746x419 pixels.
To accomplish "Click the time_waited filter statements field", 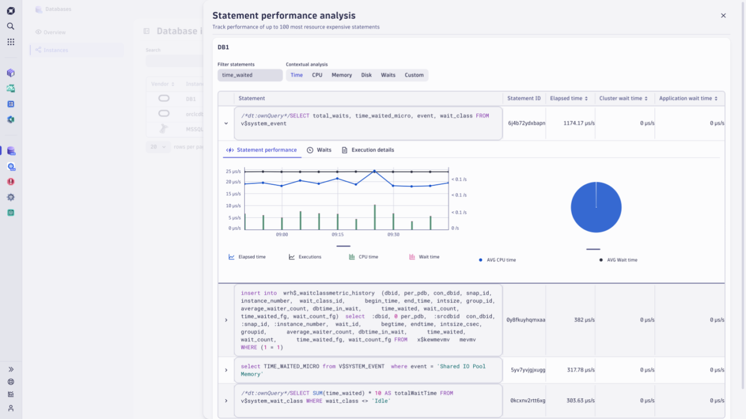I will pos(250,75).
